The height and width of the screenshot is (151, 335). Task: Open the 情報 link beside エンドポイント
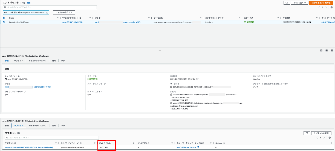tap(29, 3)
